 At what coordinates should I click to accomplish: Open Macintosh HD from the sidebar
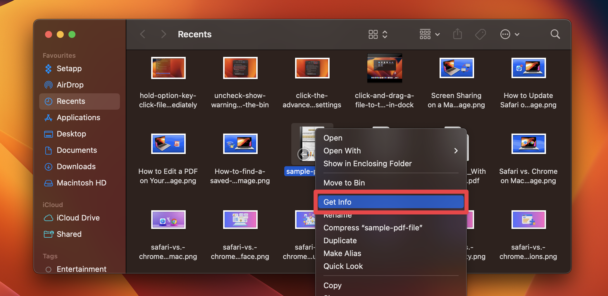[x=81, y=183]
